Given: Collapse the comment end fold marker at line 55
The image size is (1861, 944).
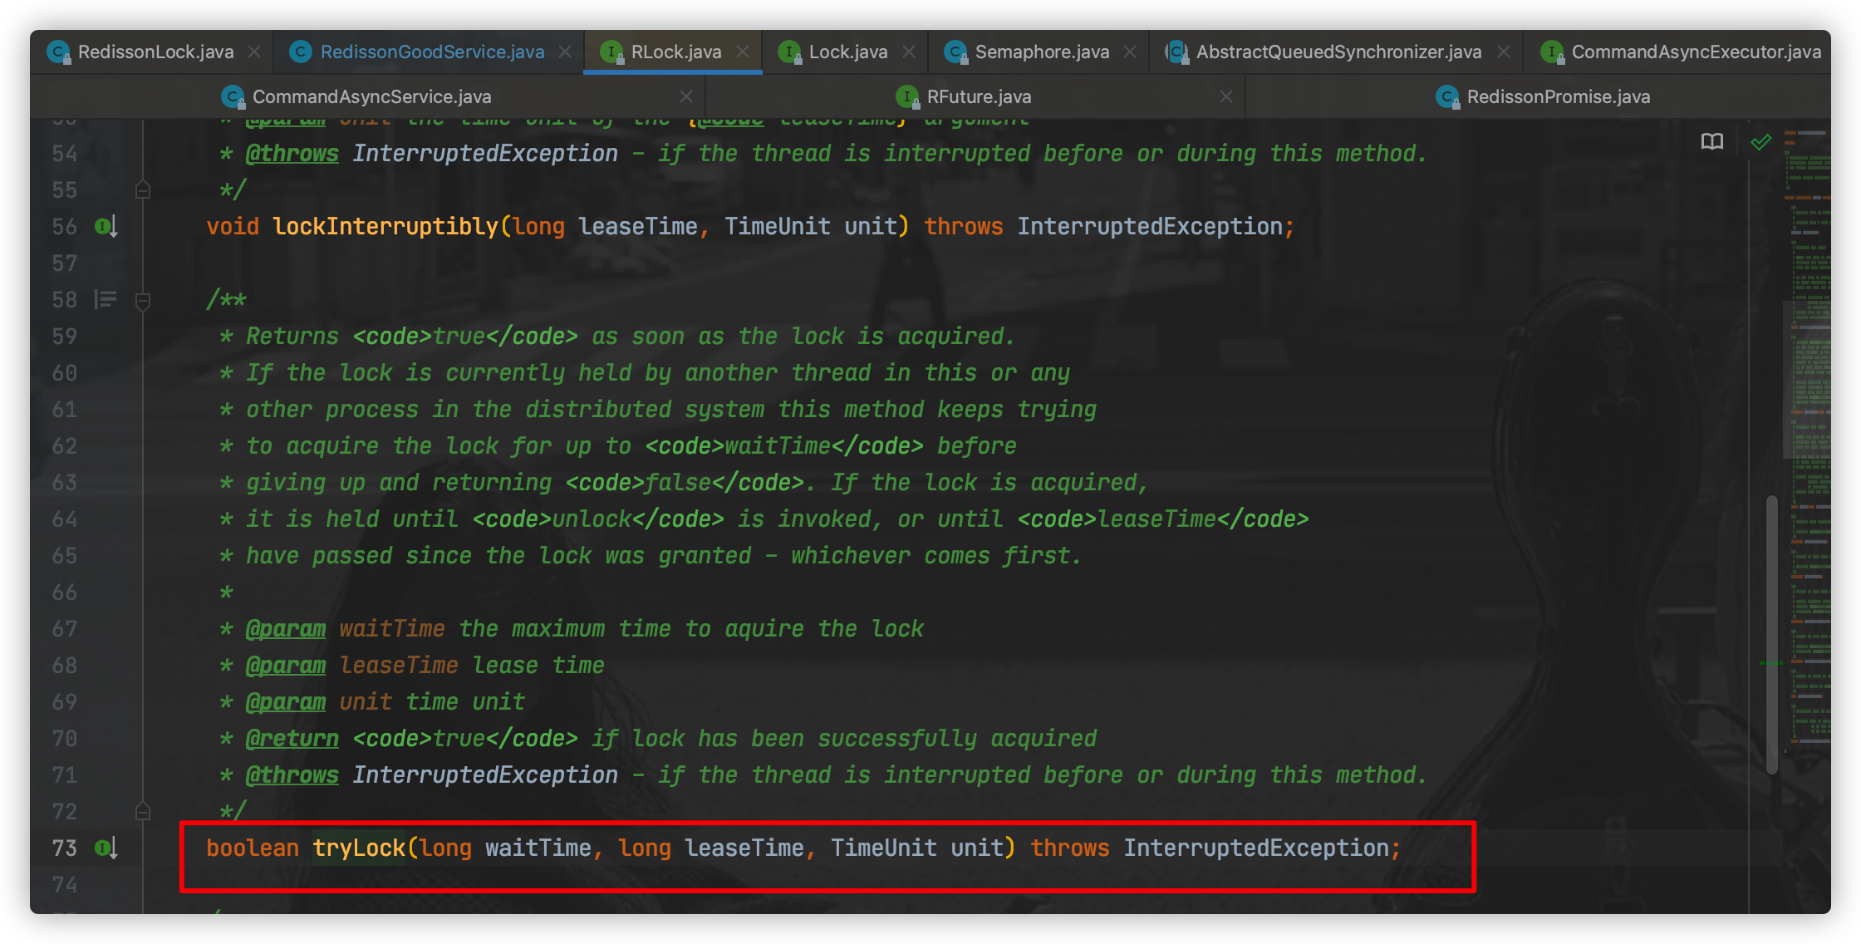Looking at the screenshot, I should pyautogui.click(x=143, y=190).
